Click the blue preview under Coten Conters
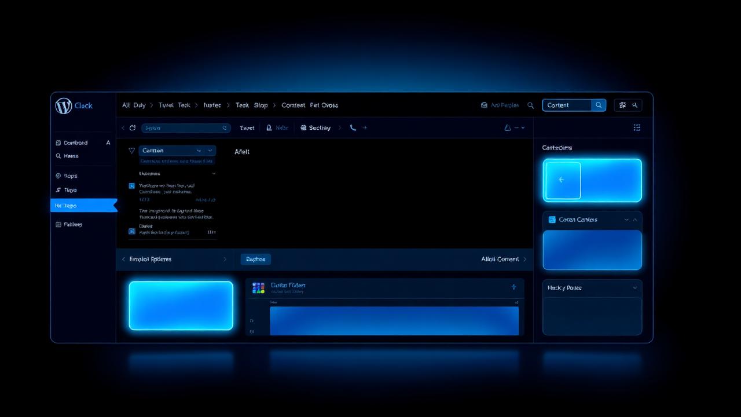The image size is (741, 417). pos(592,250)
